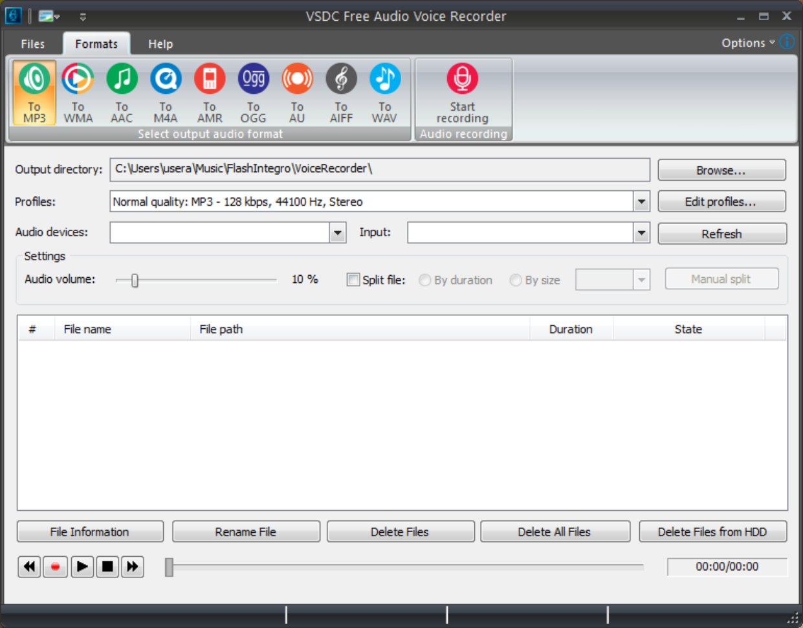The height and width of the screenshot is (628, 803).
Task: Click the Start recording microphone icon
Action: pos(463,78)
